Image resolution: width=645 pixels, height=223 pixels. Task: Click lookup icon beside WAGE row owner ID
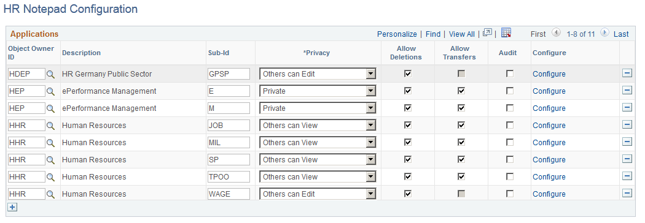pyautogui.click(x=50, y=194)
